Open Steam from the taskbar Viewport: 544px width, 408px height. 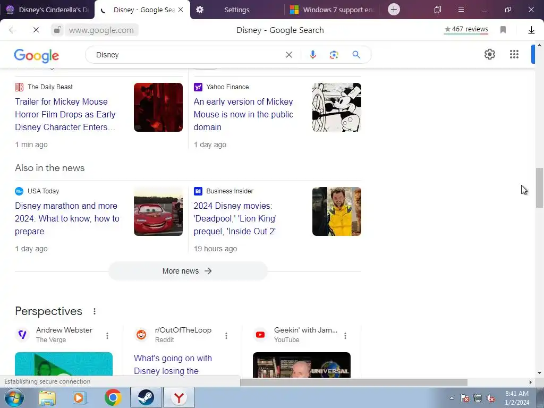pos(146,397)
